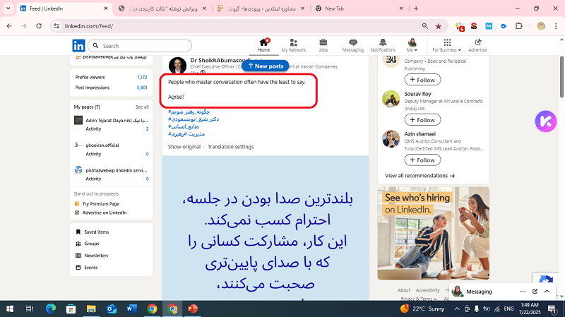Click the LinkedIn logo
This screenshot has width=565, height=317.
(78, 45)
